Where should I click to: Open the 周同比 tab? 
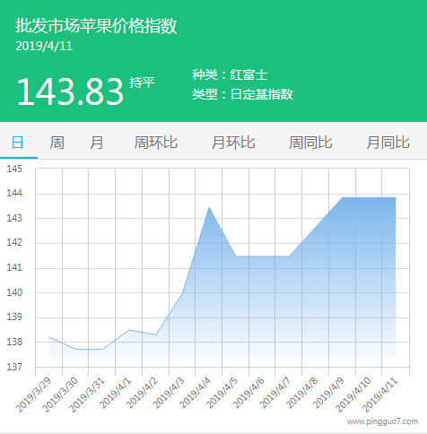pyautogui.click(x=310, y=143)
